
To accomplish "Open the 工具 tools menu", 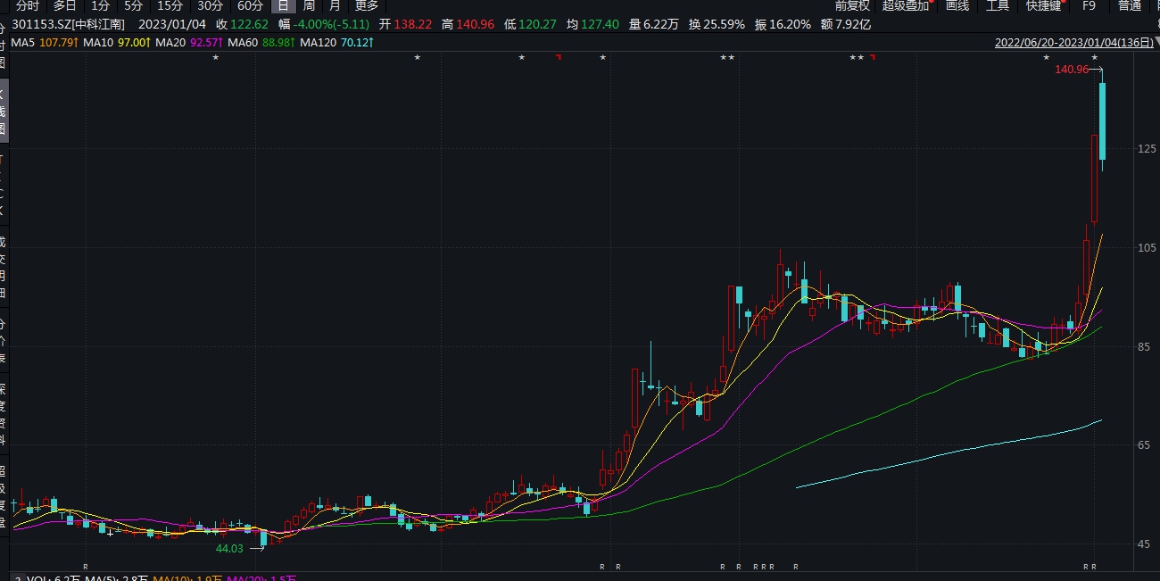I will pyautogui.click(x=998, y=5).
